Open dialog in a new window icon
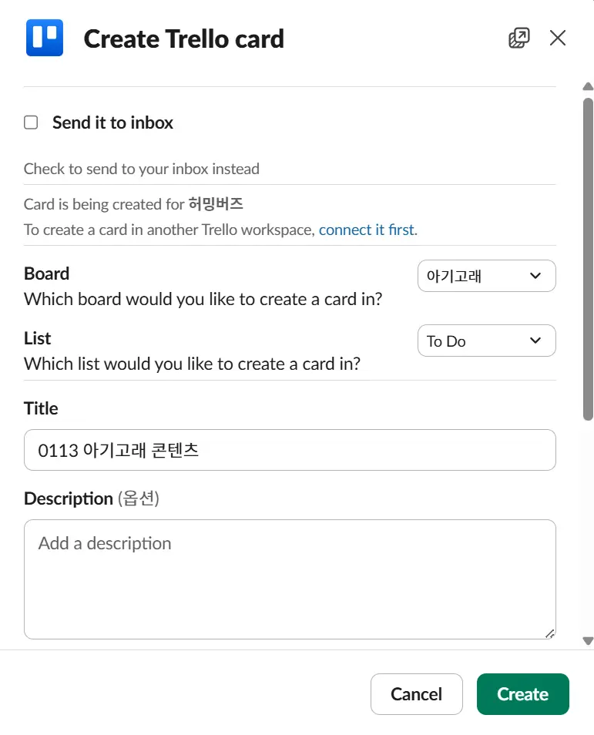The height and width of the screenshot is (735, 594). pyautogui.click(x=519, y=38)
